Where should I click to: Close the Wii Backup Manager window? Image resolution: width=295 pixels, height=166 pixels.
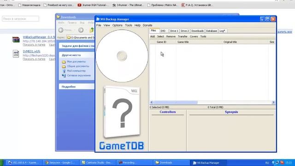pyautogui.click(x=273, y=19)
